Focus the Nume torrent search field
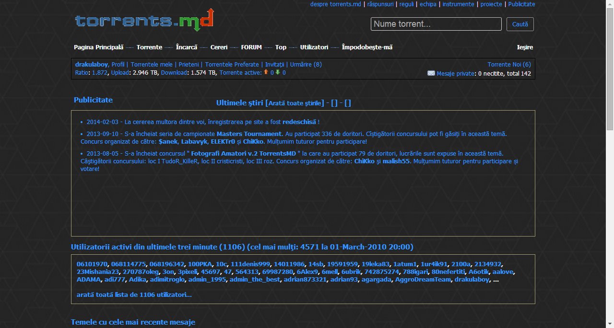 pyautogui.click(x=436, y=24)
